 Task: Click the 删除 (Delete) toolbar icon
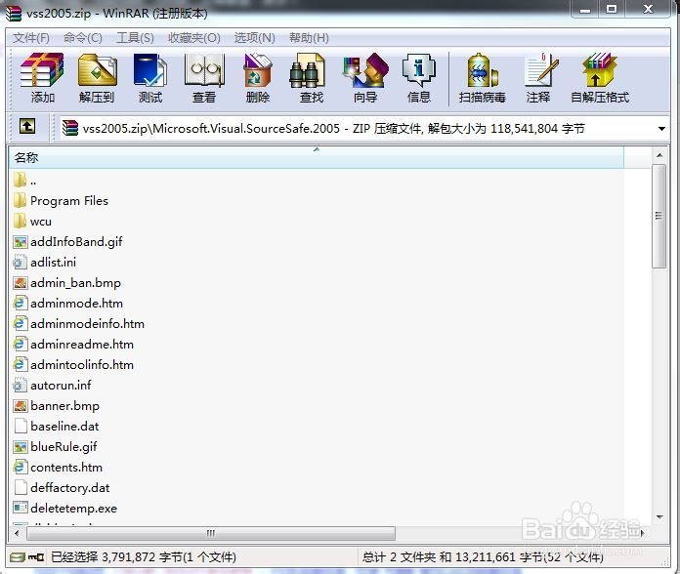pos(258,70)
